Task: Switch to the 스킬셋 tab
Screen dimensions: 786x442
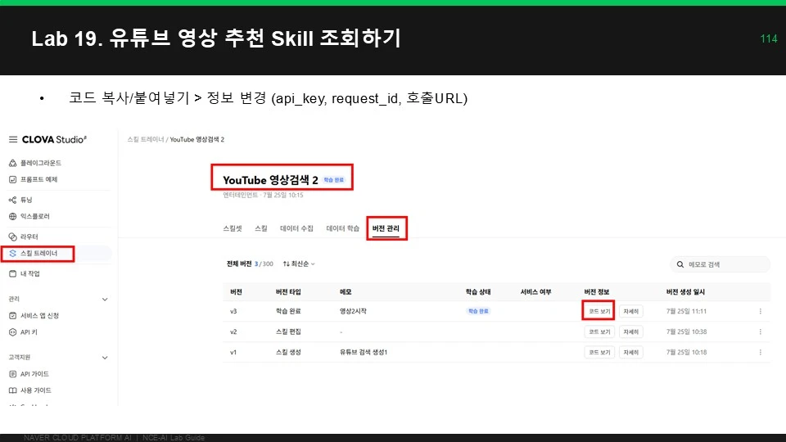Action: 233,228
